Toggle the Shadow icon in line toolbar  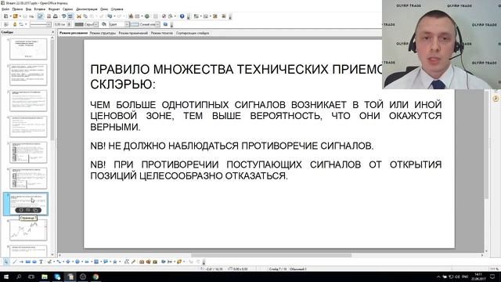click(x=165, y=24)
